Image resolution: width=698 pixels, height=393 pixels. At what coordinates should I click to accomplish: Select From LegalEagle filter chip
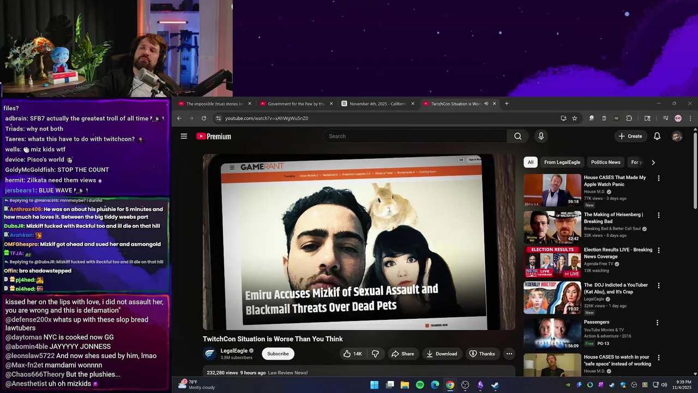point(562,162)
